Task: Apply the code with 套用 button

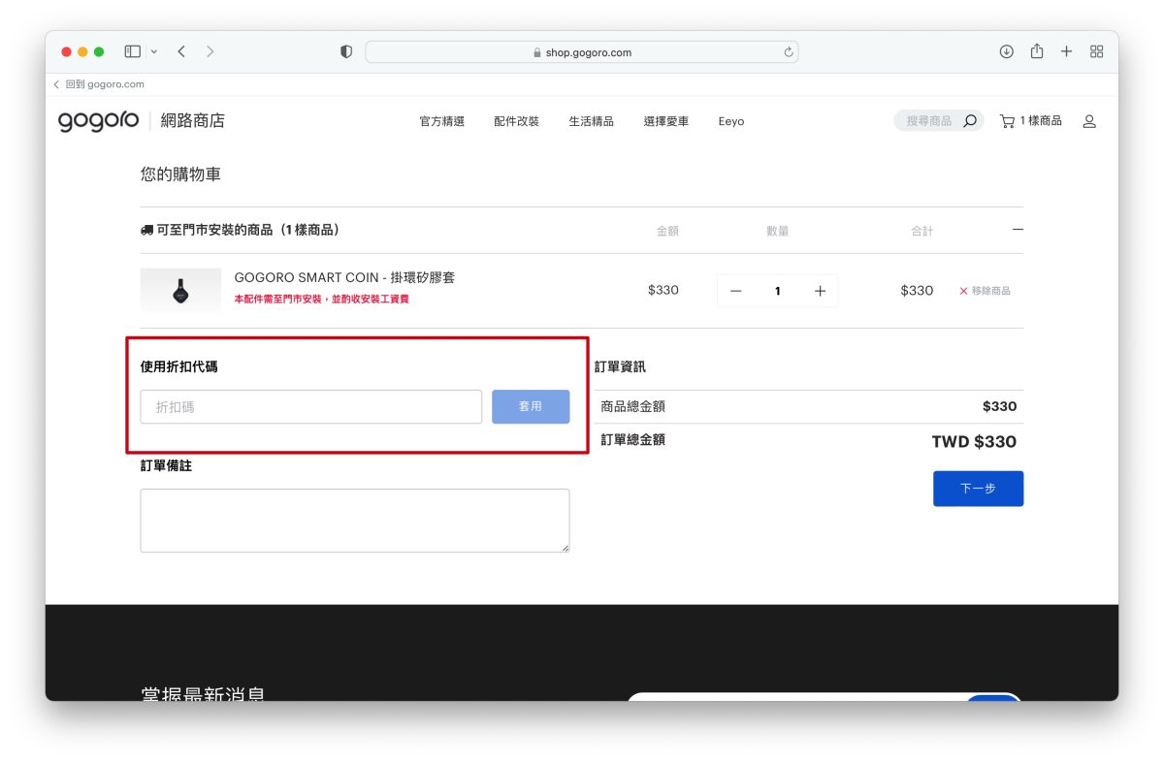Action: (531, 407)
